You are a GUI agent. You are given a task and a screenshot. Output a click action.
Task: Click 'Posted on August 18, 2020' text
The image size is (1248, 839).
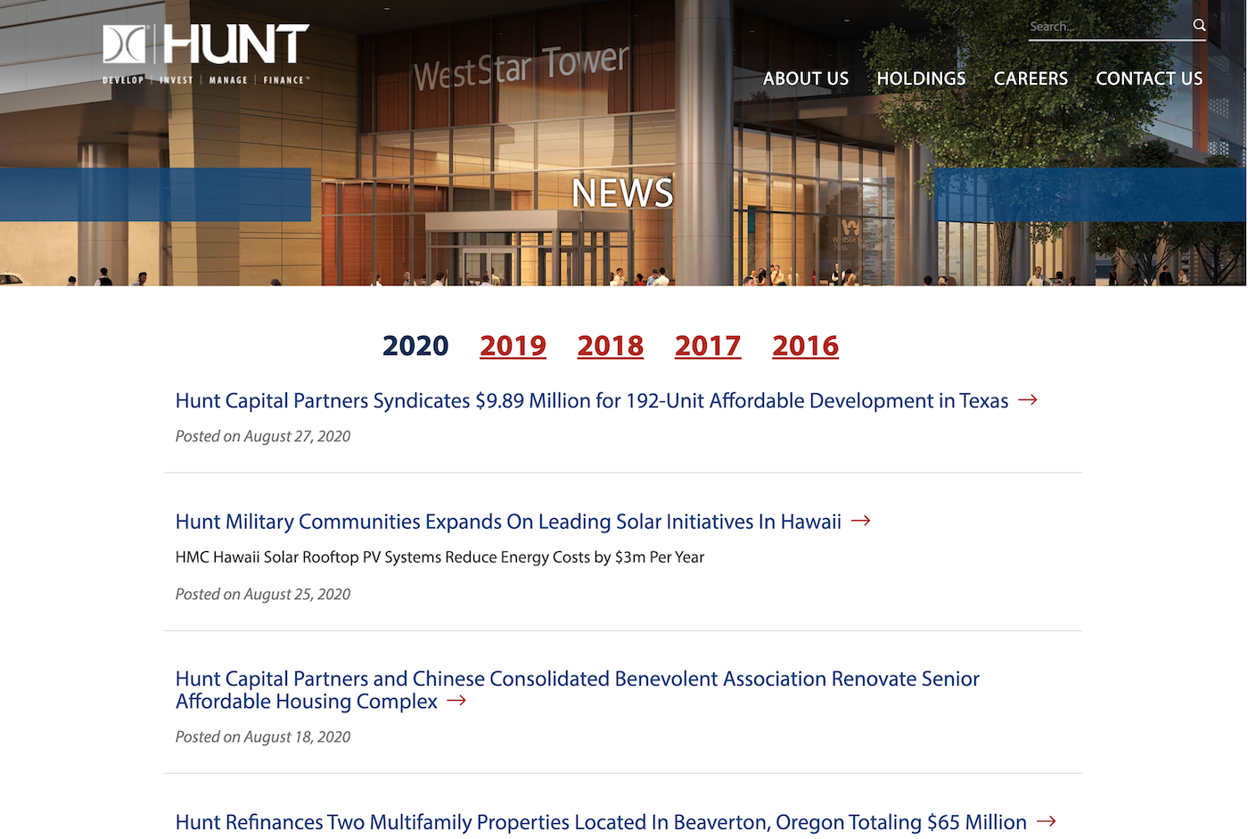(263, 736)
